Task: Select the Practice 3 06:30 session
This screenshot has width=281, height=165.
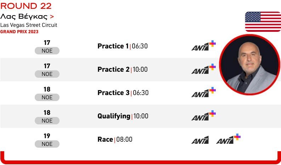Action: (123, 93)
